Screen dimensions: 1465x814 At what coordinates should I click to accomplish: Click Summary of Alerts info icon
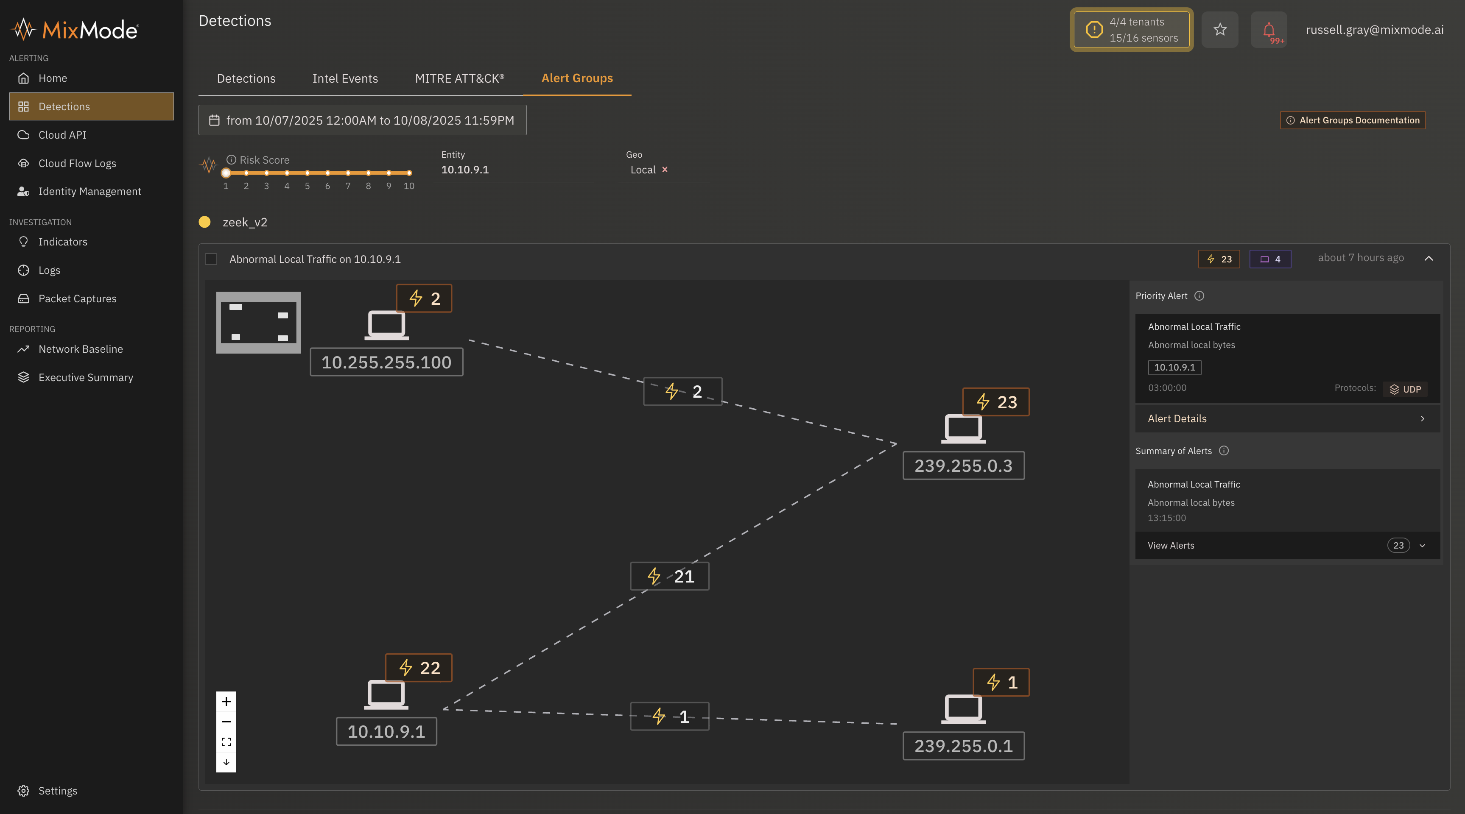click(1224, 451)
